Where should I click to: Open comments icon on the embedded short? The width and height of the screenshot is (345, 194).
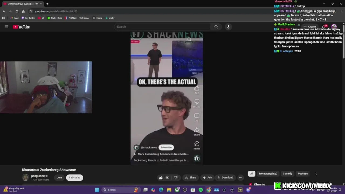coord(197,116)
